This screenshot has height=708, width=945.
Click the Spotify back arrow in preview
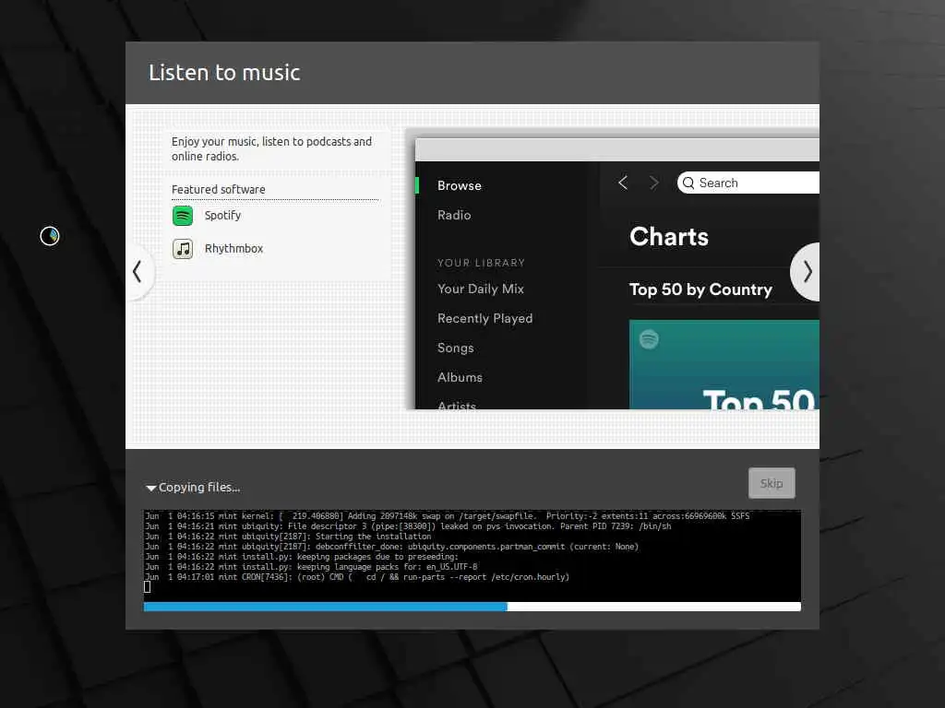point(623,183)
